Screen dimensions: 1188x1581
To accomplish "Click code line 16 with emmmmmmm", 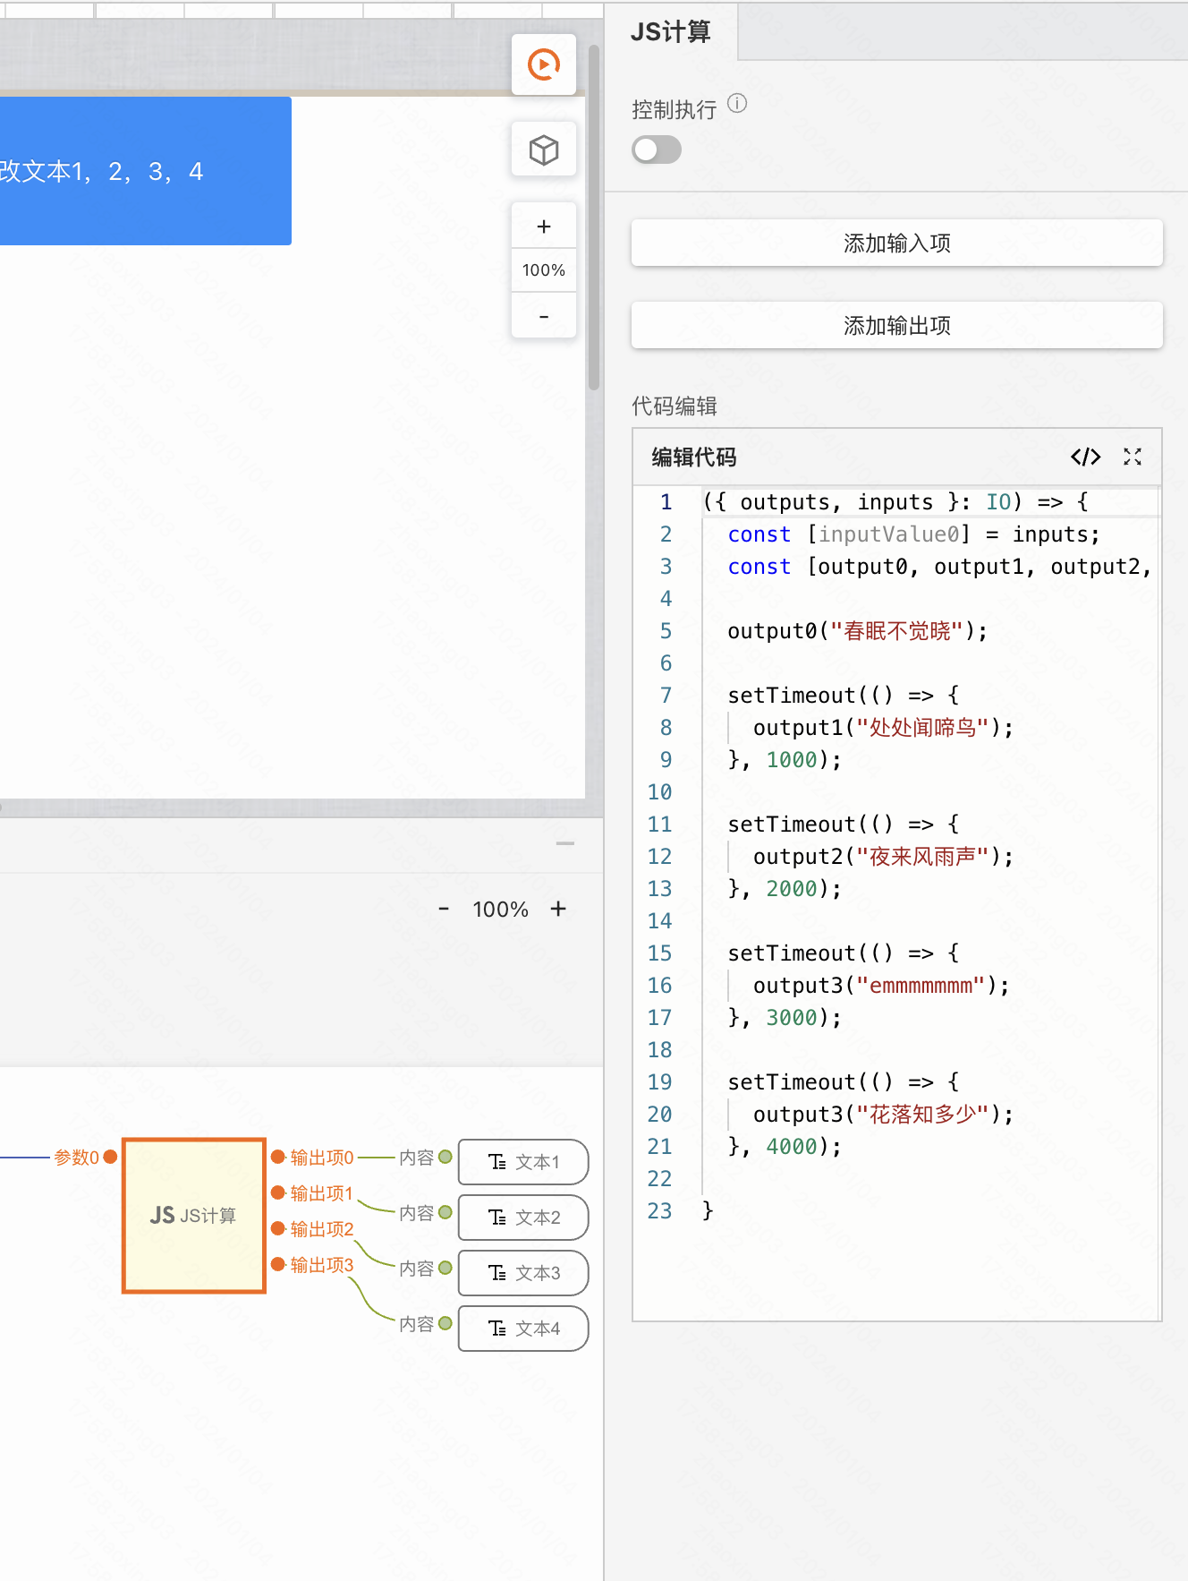I will pos(881,986).
